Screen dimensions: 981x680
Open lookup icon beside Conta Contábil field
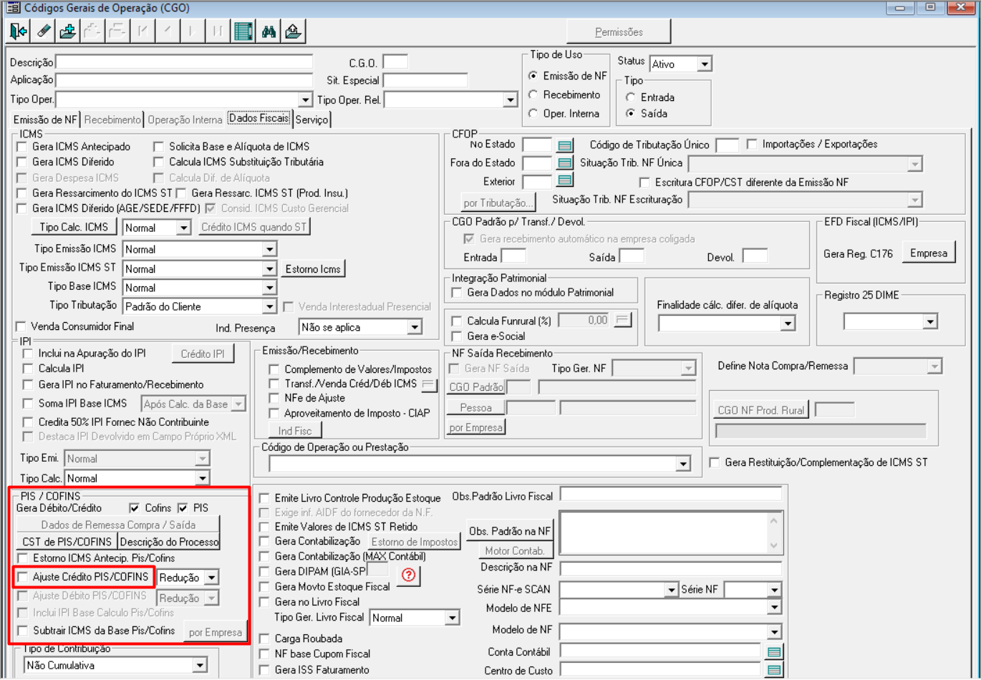(x=773, y=651)
